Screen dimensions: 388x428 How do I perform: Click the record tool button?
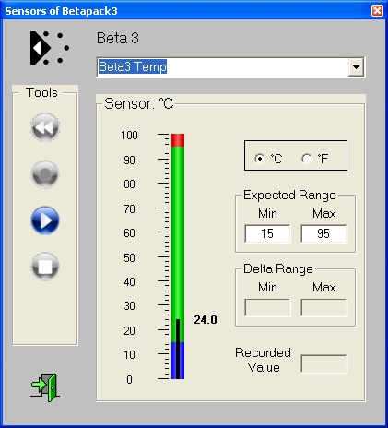(x=45, y=174)
